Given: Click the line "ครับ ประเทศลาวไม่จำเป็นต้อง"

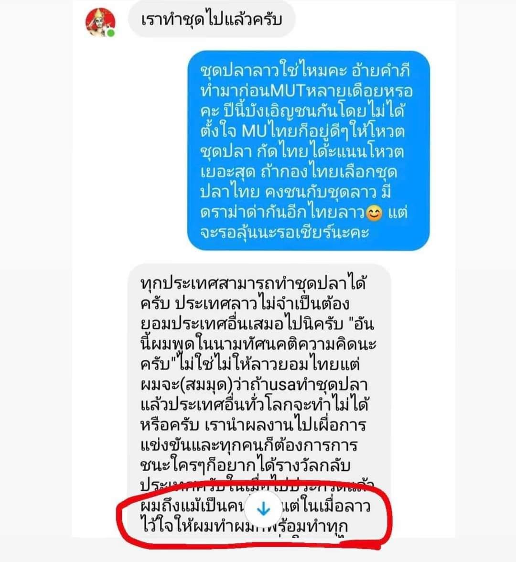Looking at the screenshot, I should point(245,303).
